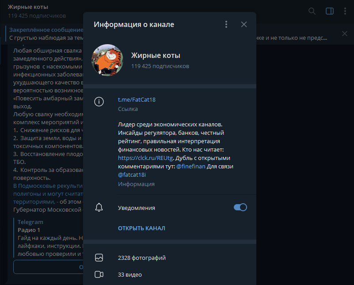The image size is (354, 285).
Task: Open the 2328 фотографий section
Action: (x=141, y=257)
